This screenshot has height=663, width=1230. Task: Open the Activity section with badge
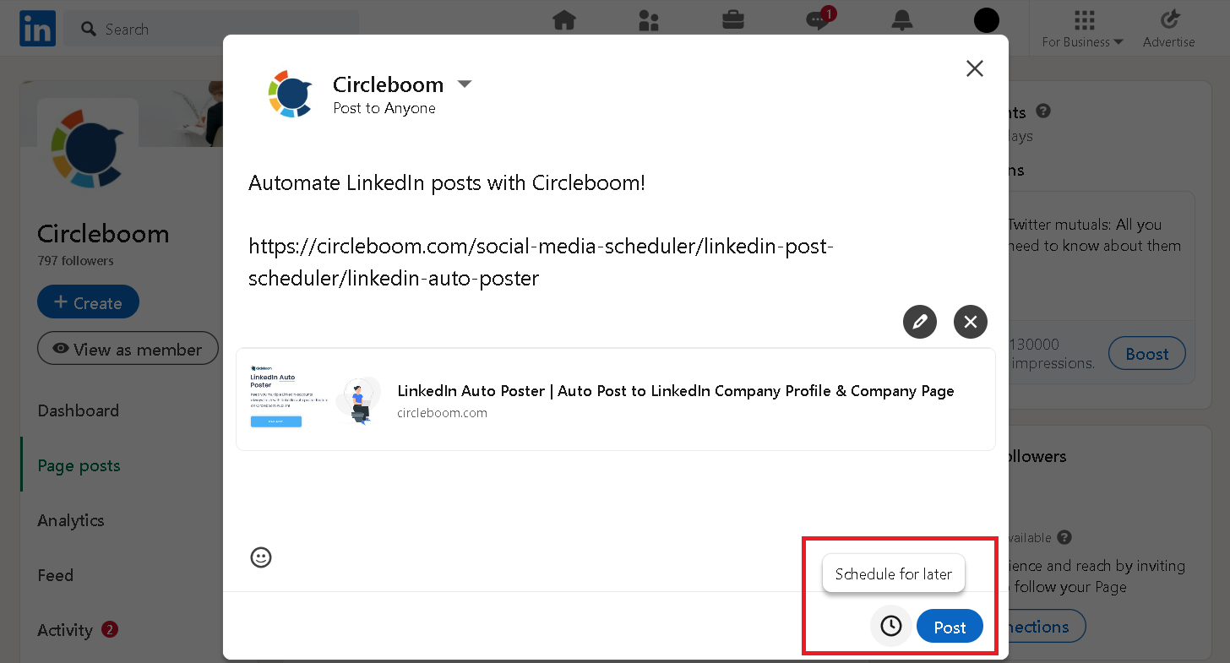65,630
